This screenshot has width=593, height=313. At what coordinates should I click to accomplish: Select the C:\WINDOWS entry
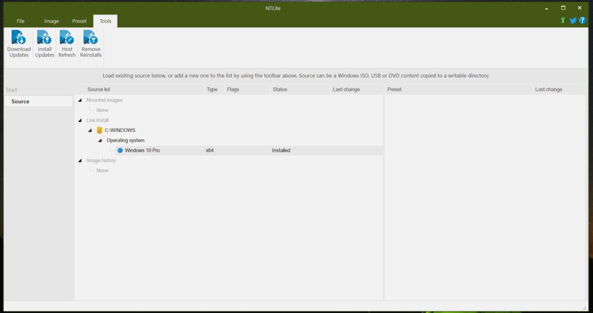point(120,130)
